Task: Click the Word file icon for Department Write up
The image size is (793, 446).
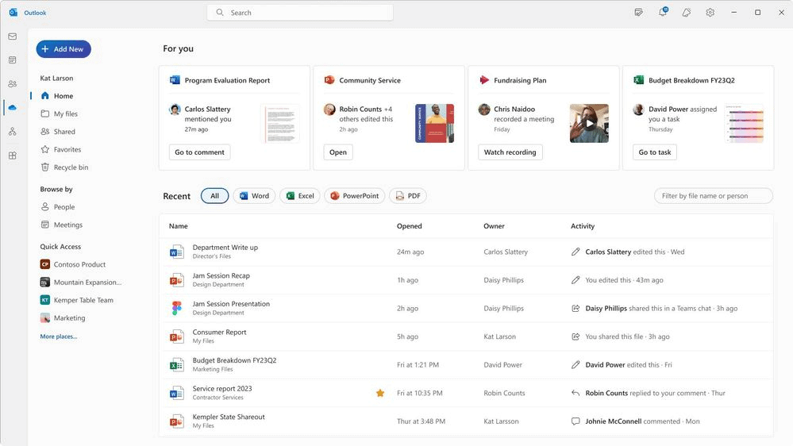Action: pyautogui.click(x=176, y=252)
